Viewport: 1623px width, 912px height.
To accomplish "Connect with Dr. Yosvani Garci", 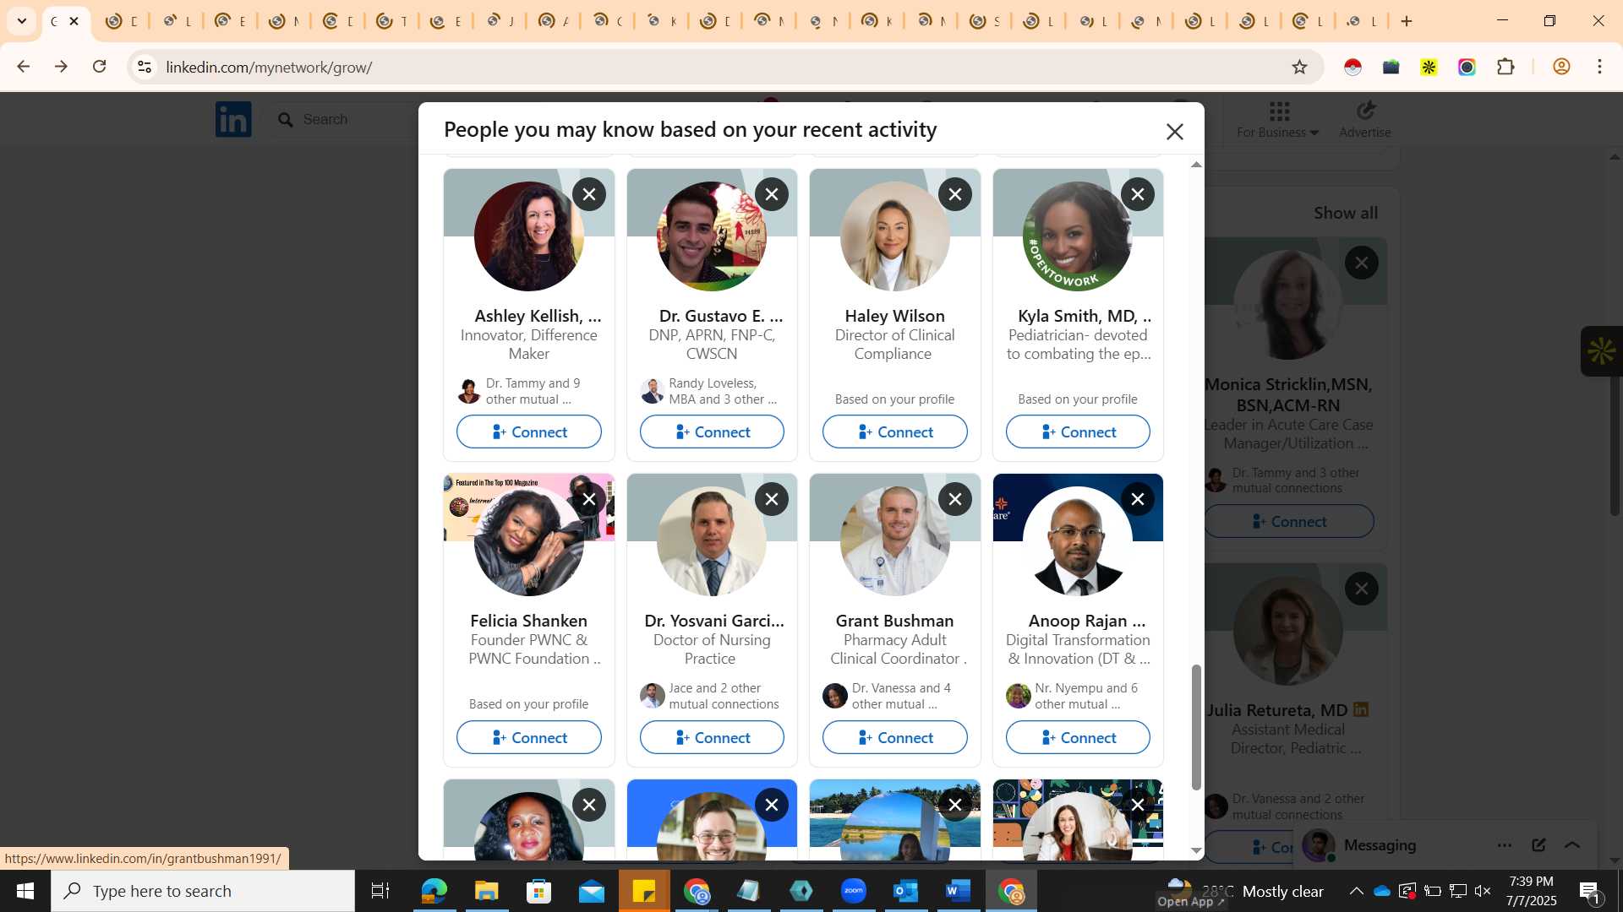I will tap(712, 737).
